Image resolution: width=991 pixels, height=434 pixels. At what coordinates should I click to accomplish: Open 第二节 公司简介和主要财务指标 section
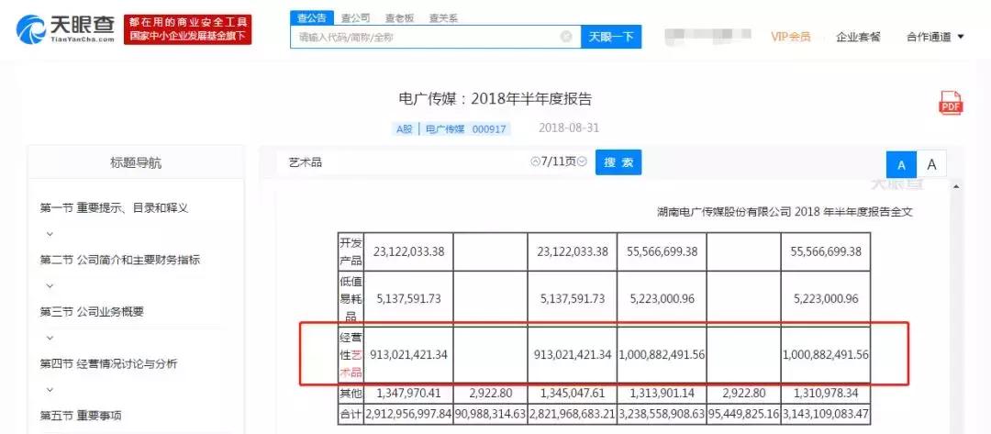tap(120, 260)
